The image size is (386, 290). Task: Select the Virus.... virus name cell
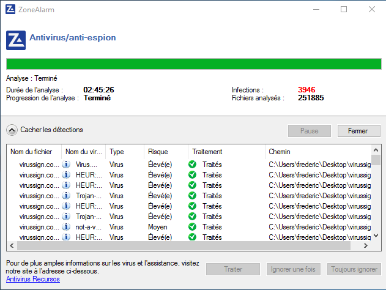pos(86,165)
